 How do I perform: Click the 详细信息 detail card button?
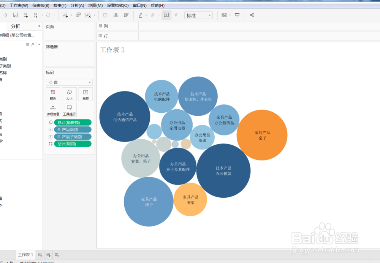(x=53, y=110)
